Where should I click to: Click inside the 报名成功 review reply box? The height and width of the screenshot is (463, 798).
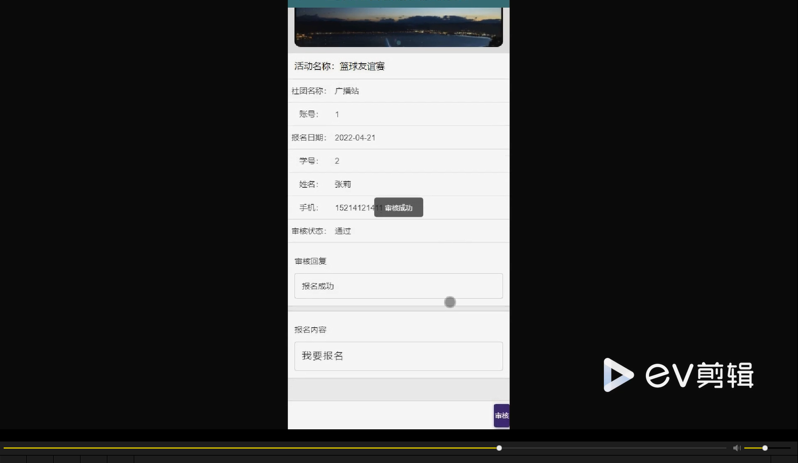click(398, 286)
